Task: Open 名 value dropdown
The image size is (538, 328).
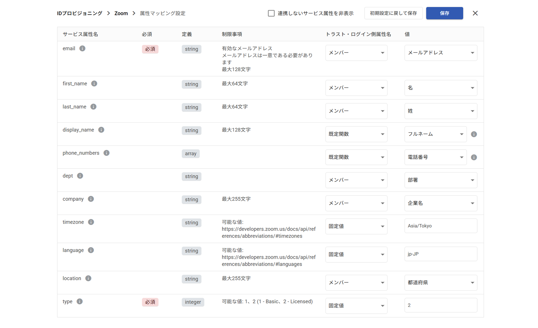Action: click(441, 88)
